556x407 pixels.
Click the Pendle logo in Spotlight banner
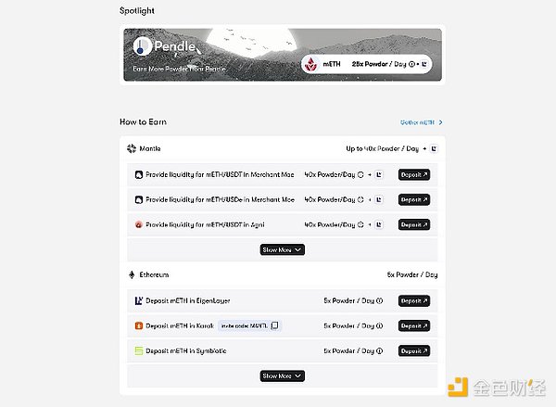click(x=143, y=46)
